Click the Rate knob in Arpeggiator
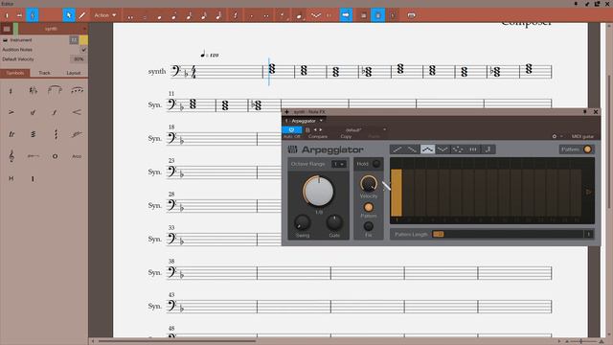The image size is (613, 345). tap(318, 191)
